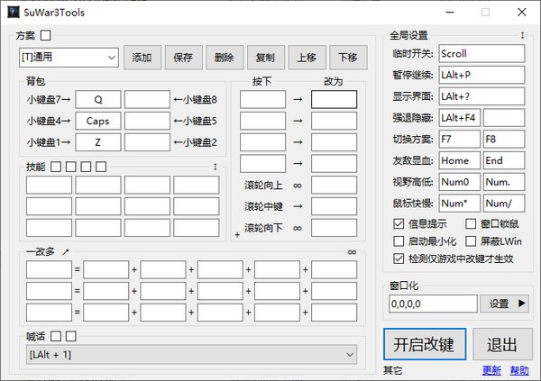
Task: Enable the 屏蔽LWin checkbox
Action: 471,241
